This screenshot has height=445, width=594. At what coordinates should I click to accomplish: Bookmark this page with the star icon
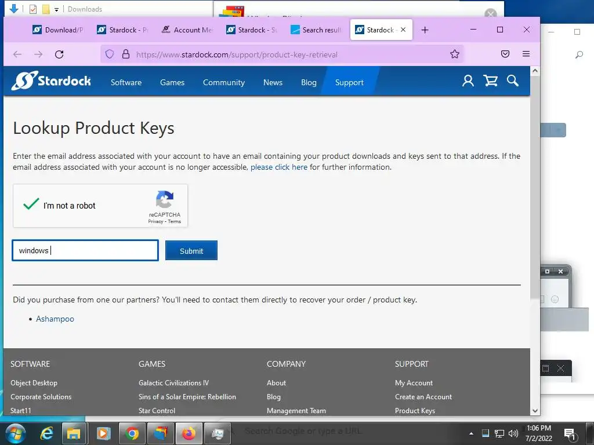(x=455, y=54)
